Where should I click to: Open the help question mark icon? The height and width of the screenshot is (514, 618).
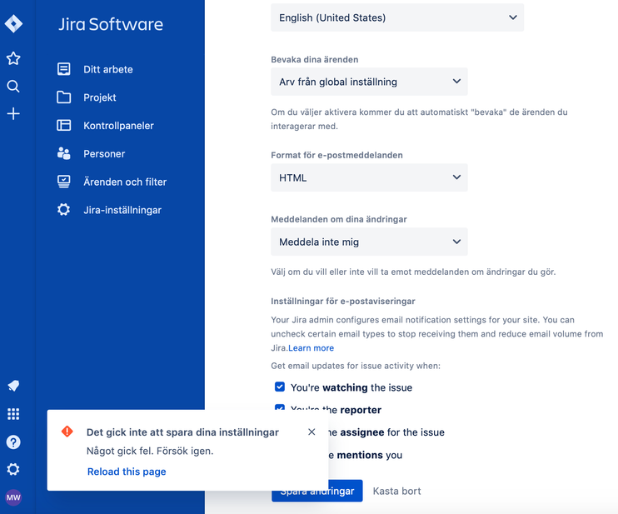pyautogui.click(x=13, y=442)
